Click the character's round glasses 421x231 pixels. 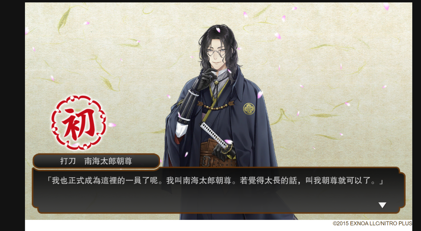coord(216,52)
